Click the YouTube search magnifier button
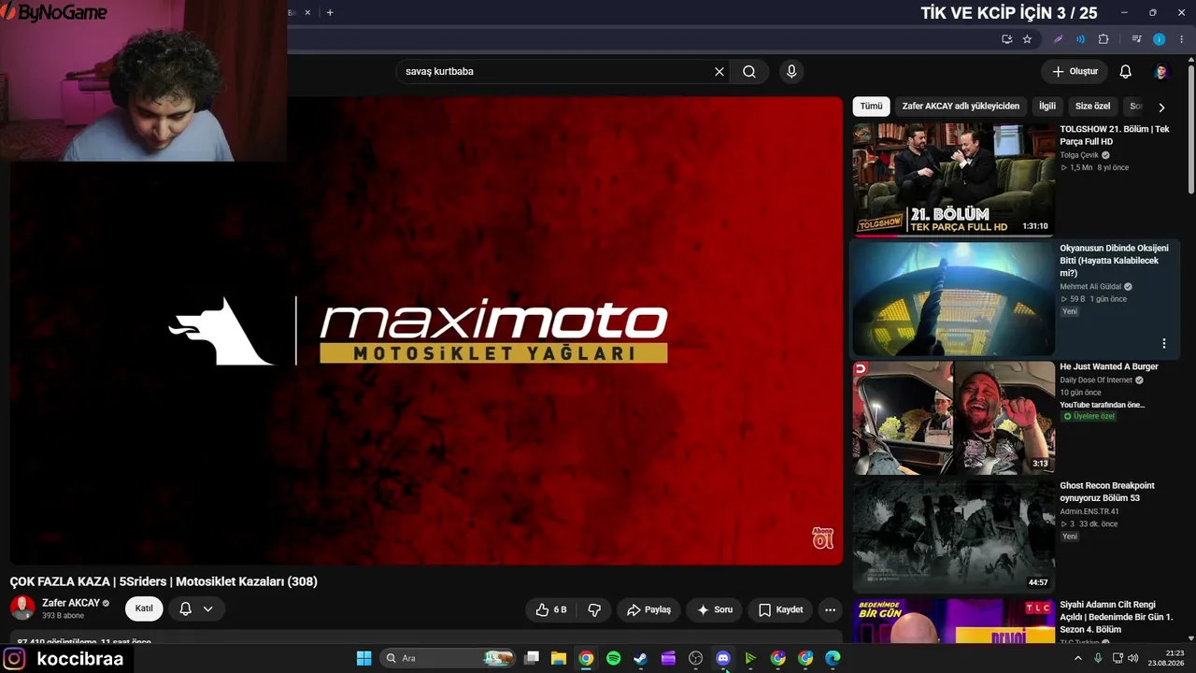The height and width of the screenshot is (673, 1196). tap(749, 71)
